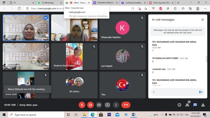210x118 pixels.
Task: Toggle the chat panel icon
Action: tap(195, 105)
